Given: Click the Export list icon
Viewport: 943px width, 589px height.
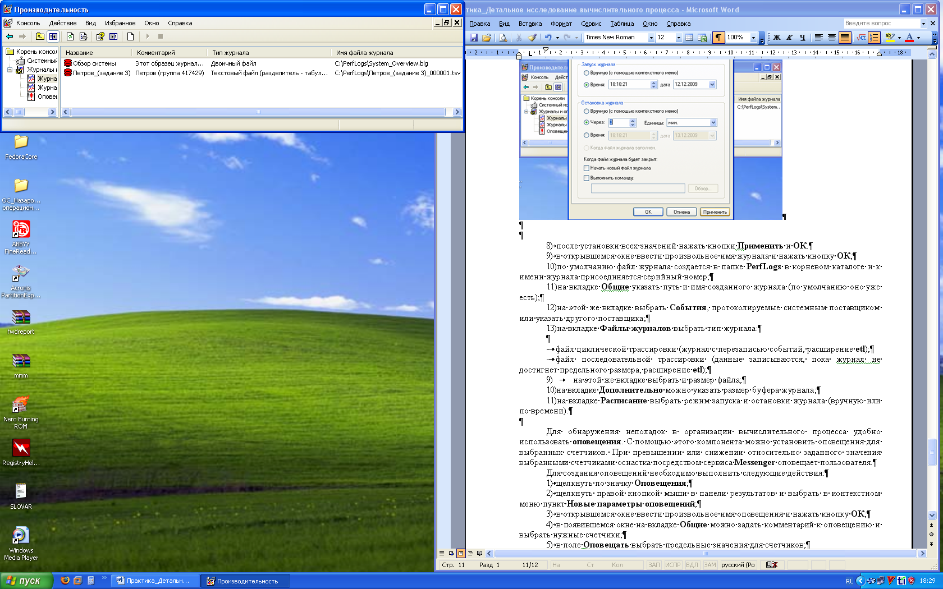Looking at the screenshot, I should pos(83,36).
